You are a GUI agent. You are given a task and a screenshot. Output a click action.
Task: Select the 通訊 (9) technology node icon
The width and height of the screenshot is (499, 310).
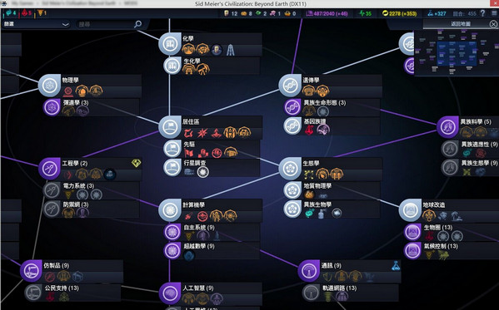(309, 271)
